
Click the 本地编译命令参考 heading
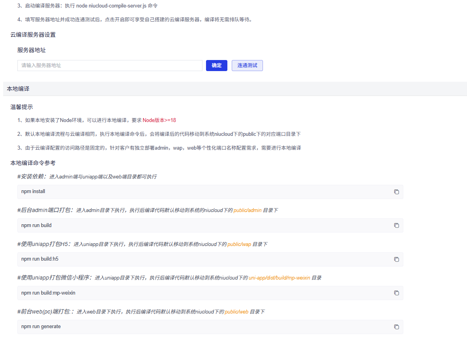(x=33, y=163)
